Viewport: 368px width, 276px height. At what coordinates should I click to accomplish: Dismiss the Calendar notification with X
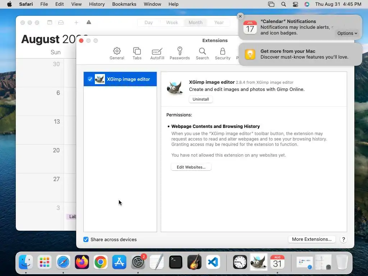click(x=240, y=16)
